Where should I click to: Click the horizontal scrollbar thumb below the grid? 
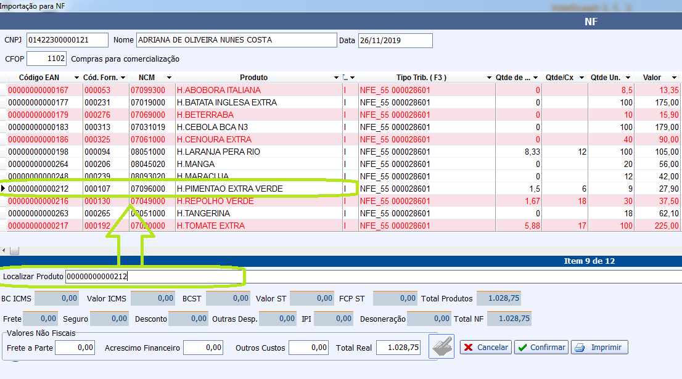pos(14,251)
